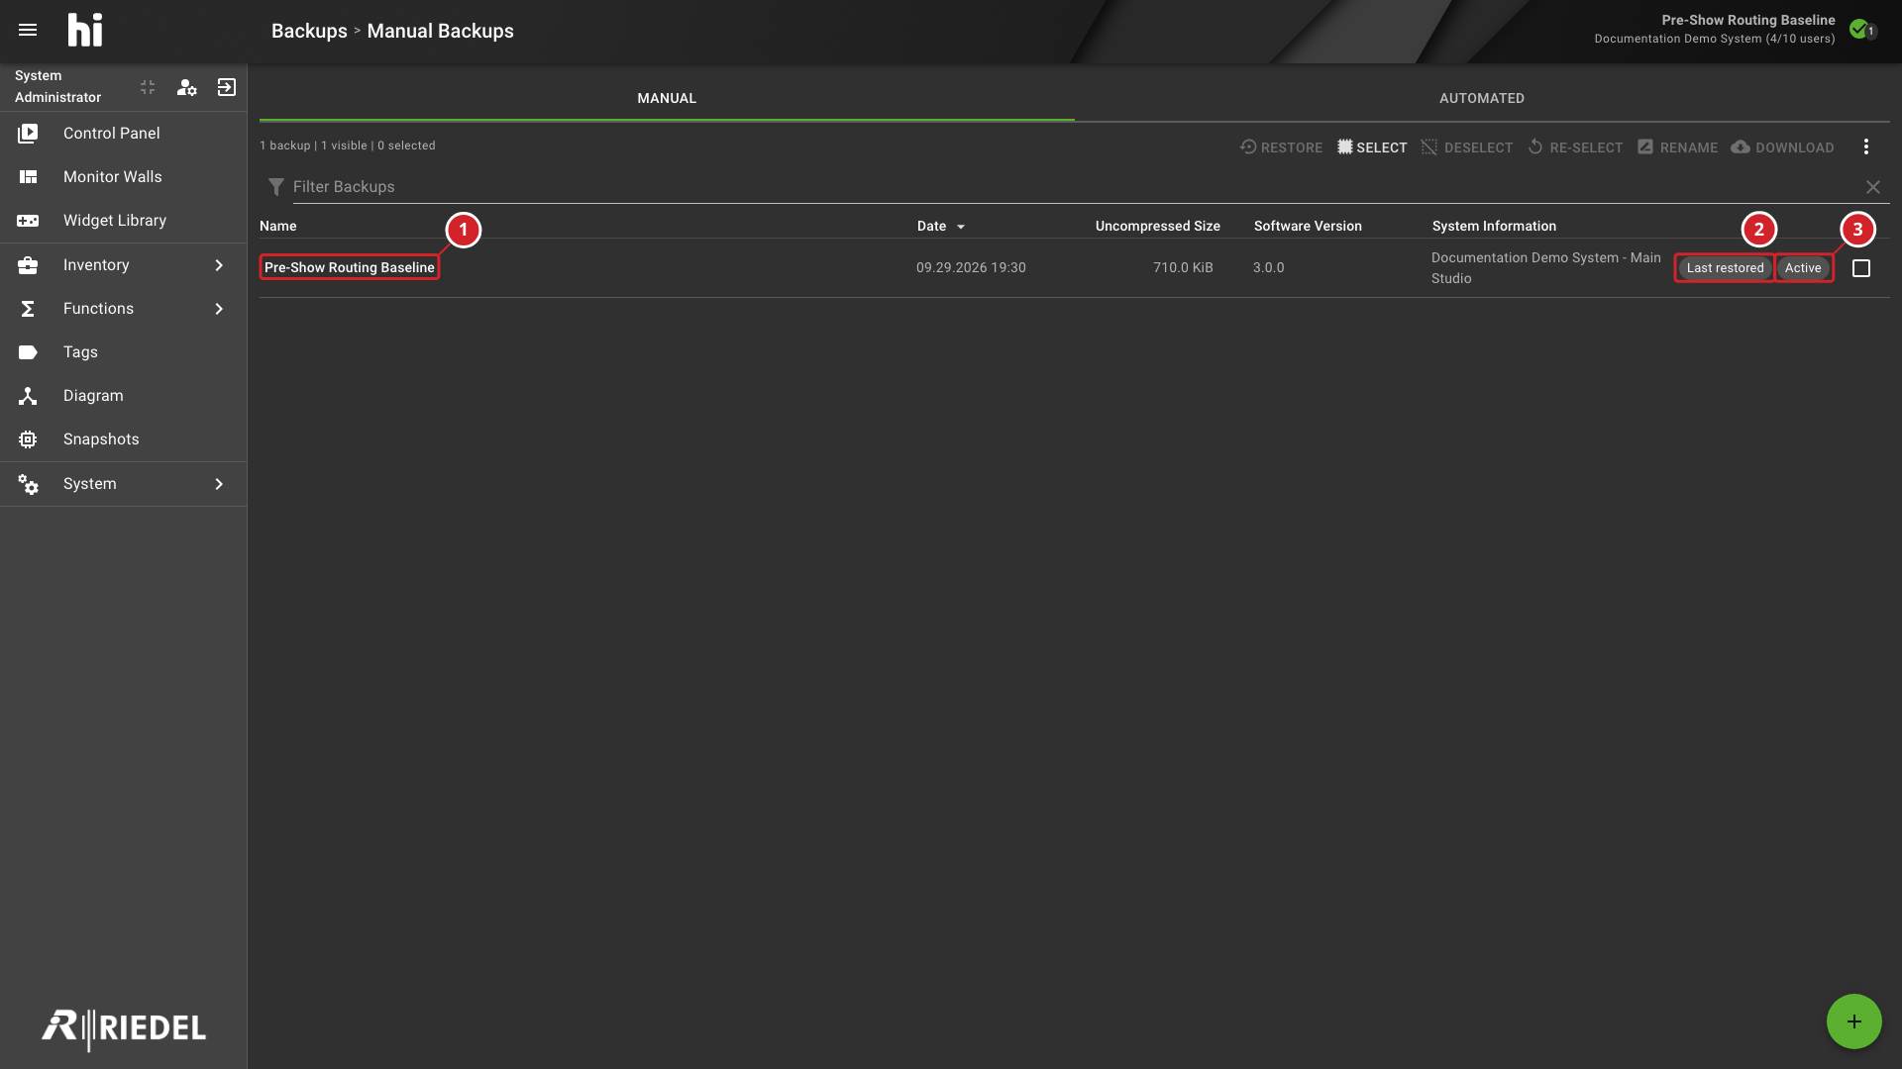
Task: Tick the Pre-Show Routing Baseline checkbox
Action: [x=1861, y=268]
